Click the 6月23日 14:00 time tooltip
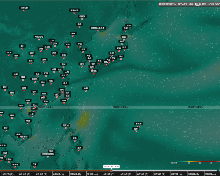The width and height of the screenshot is (220, 176). click(111, 166)
